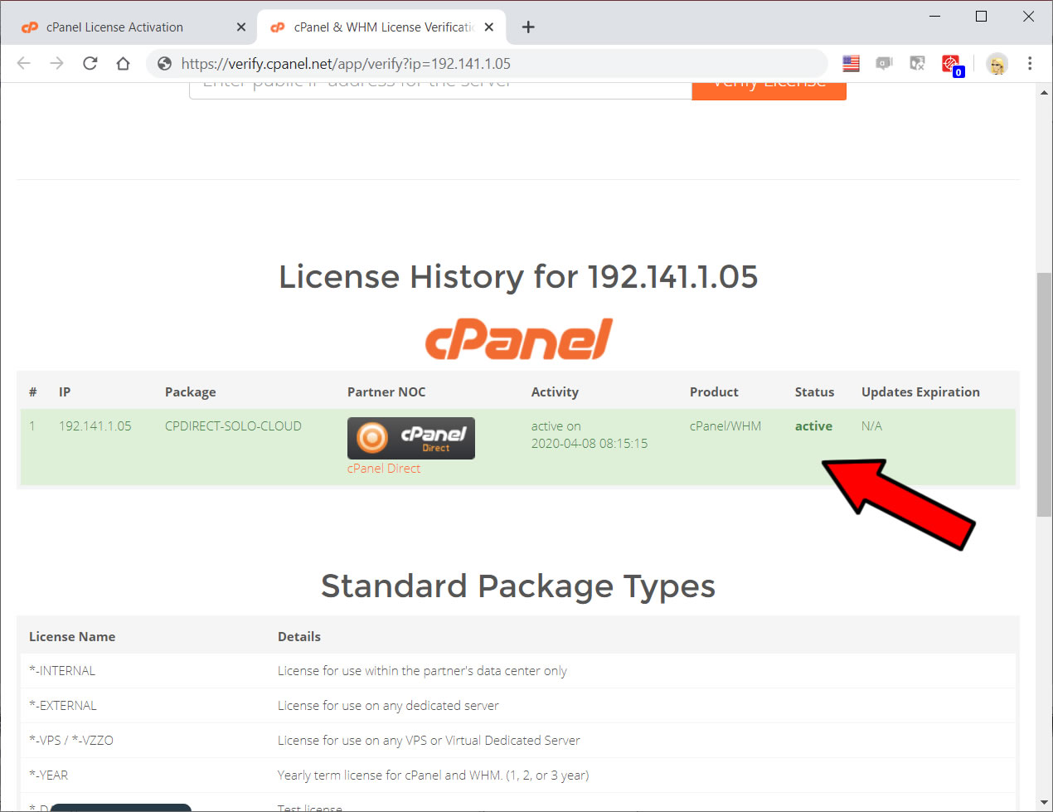Go forward in browser history

[x=56, y=63]
